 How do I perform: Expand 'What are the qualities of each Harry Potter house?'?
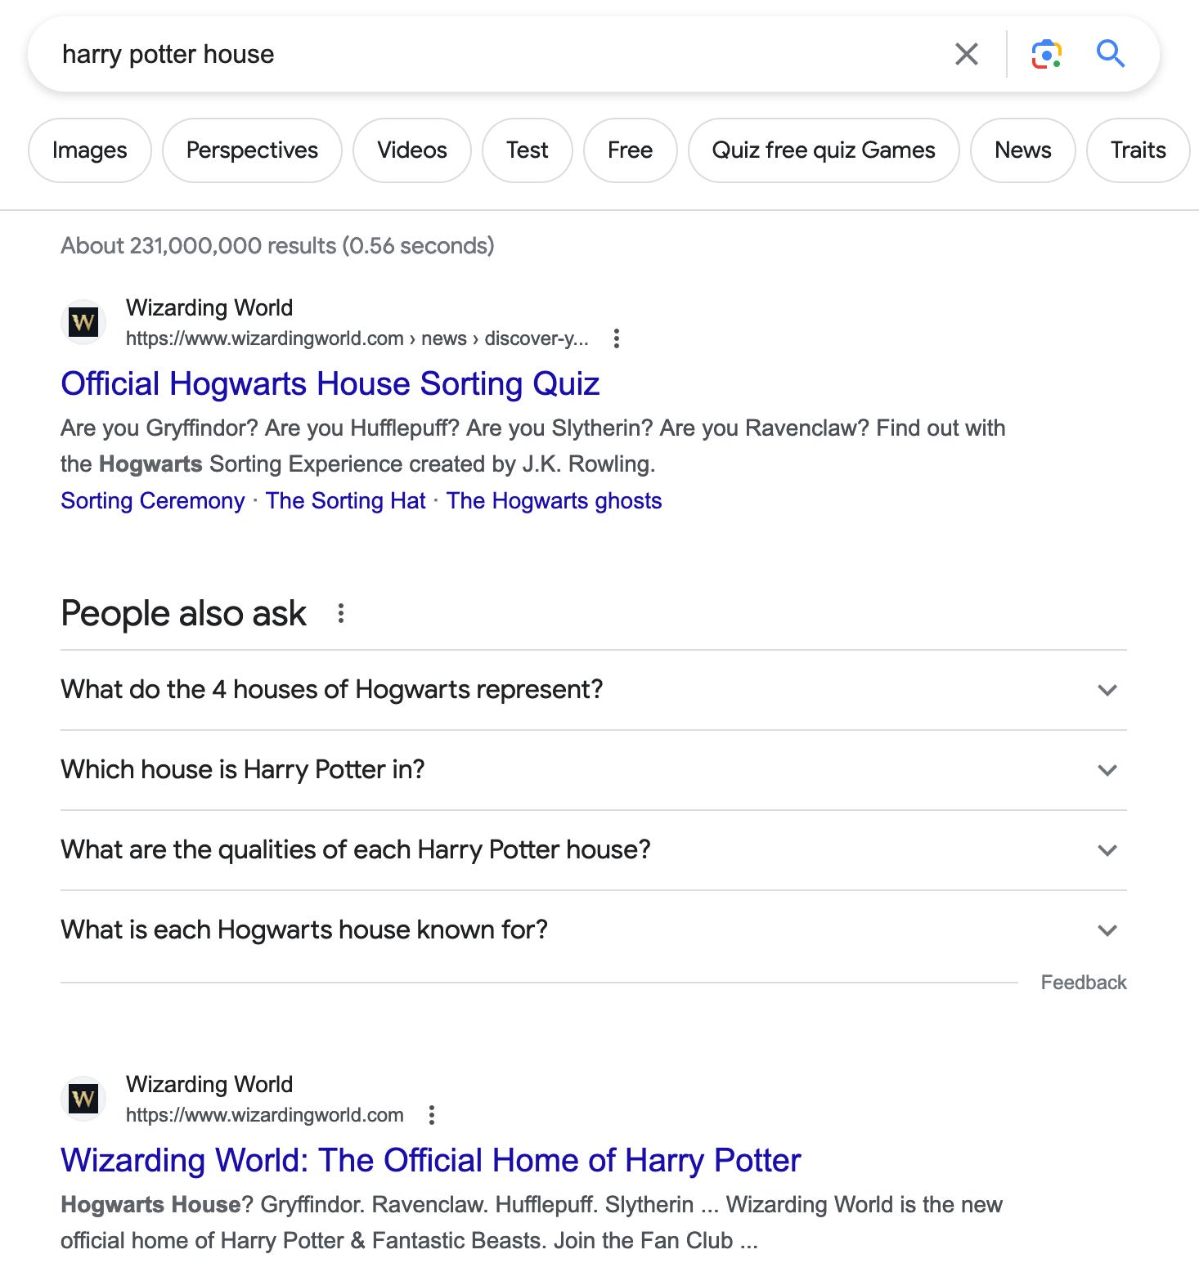pos(594,850)
